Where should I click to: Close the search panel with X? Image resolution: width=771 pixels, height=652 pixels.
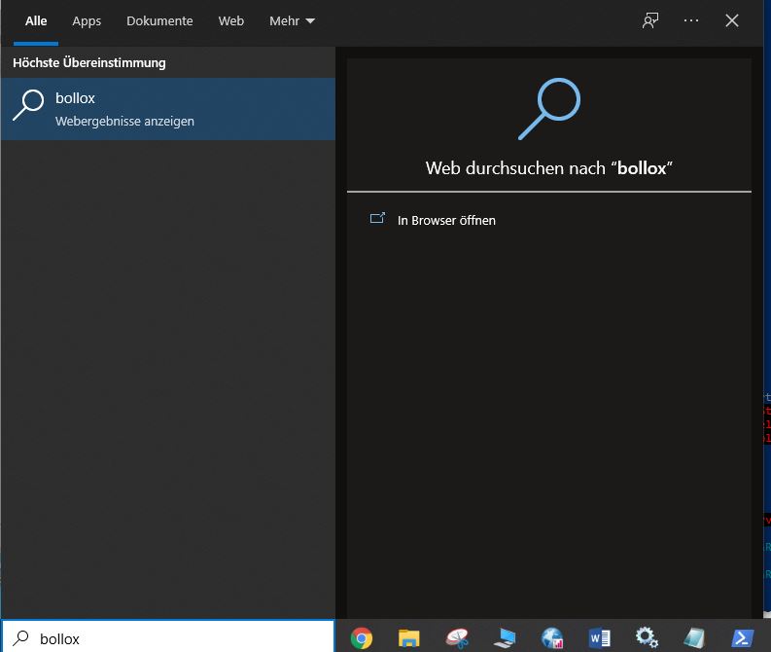click(732, 20)
